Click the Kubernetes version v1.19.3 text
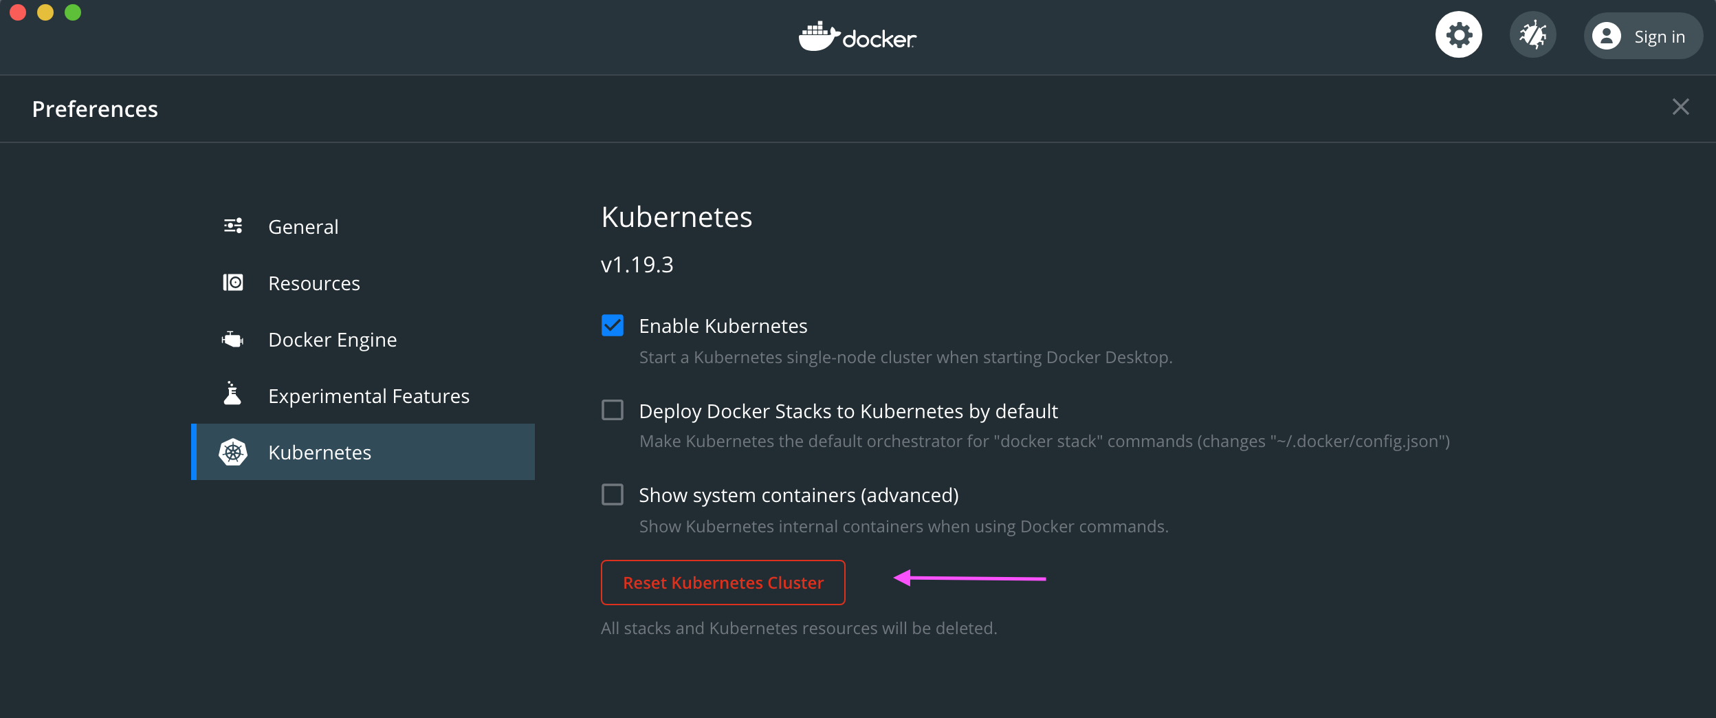Image resolution: width=1716 pixels, height=718 pixels. tap(637, 265)
